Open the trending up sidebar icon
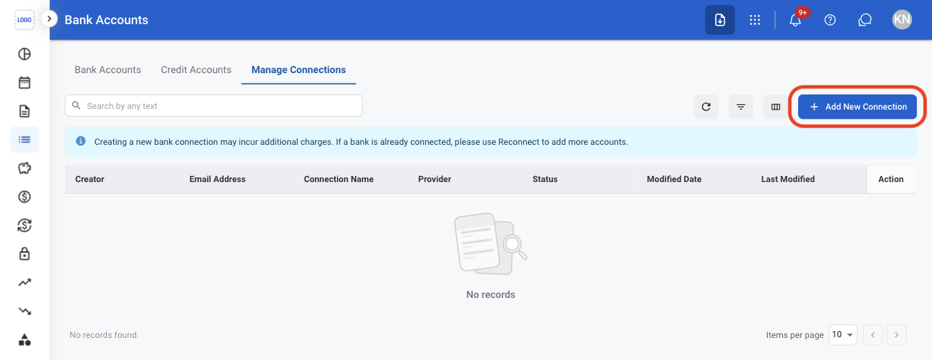932x360 pixels. (x=24, y=282)
